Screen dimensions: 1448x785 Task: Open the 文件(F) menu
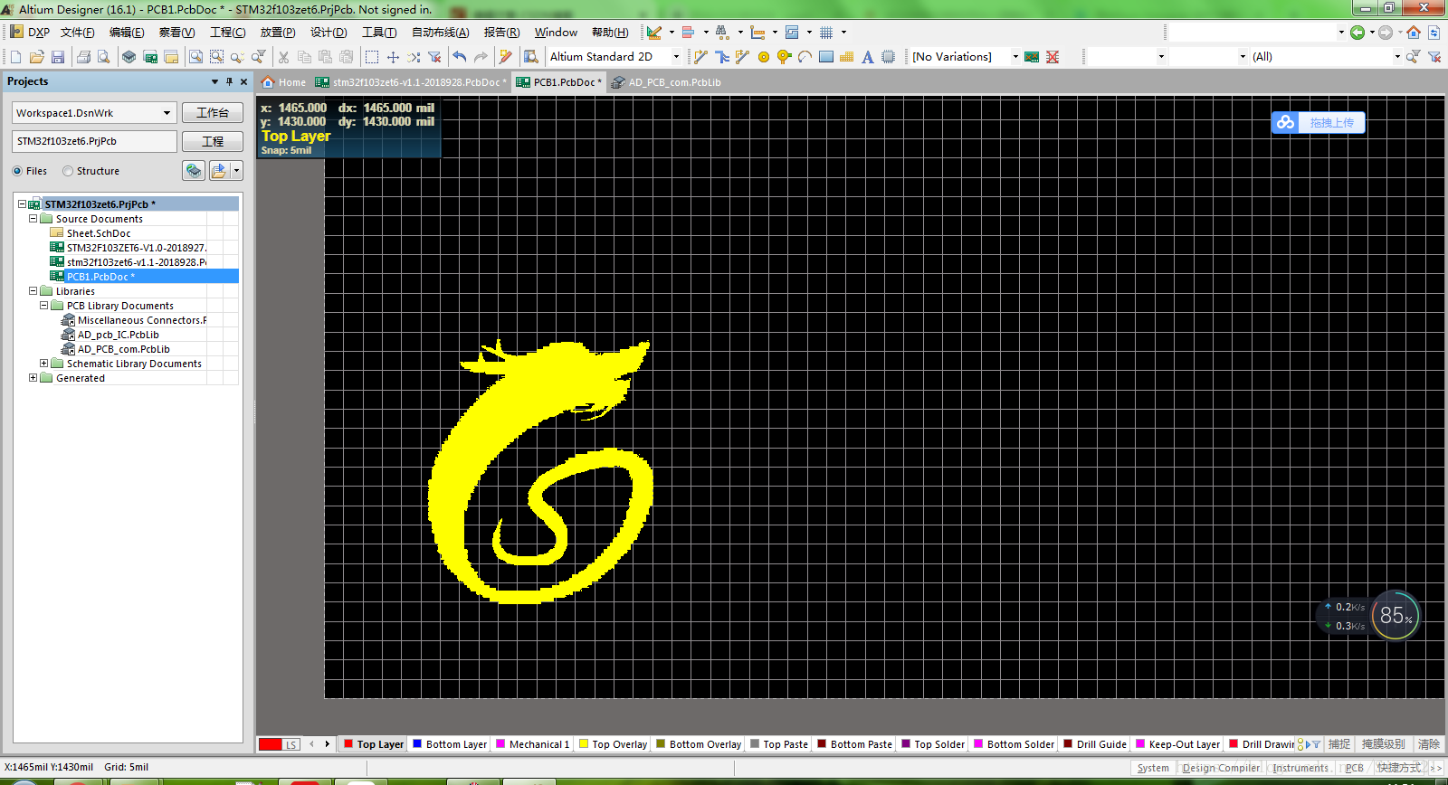[77, 33]
